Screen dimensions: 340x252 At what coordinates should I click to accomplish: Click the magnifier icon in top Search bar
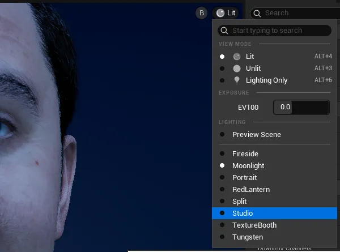click(257, 14)
